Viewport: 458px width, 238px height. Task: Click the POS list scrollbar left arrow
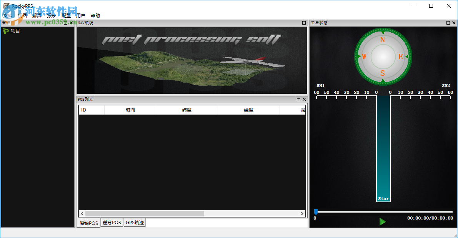pyautogui.click(x=82, y=213)
